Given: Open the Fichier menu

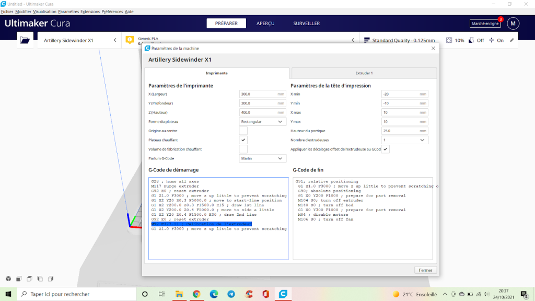Looking at the screenshot, I should pyautogui.click(x=7, y=11).
